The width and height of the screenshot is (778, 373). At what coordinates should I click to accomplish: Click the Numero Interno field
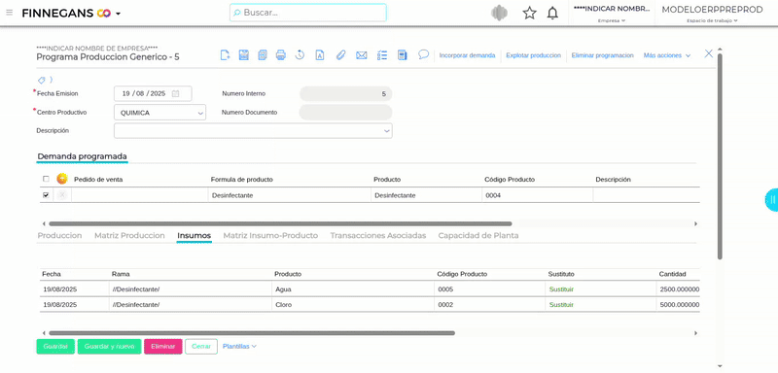tap(346, 93)
